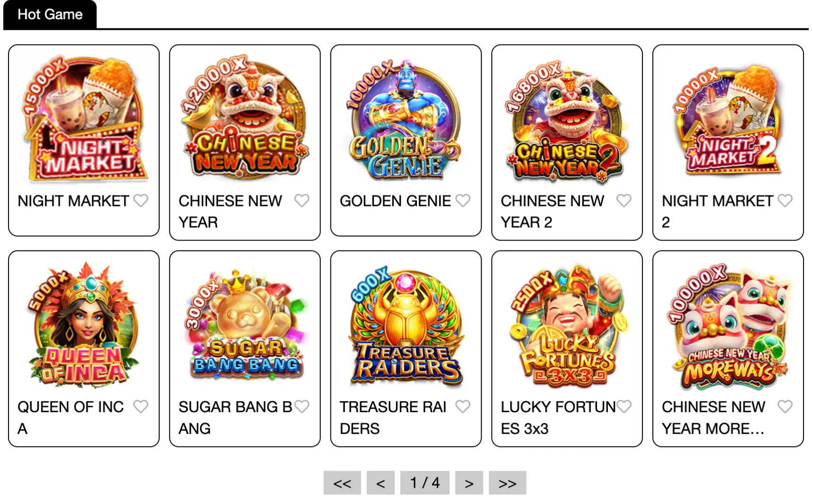This screenshot has height=500, width=813.
Task: Favorite Chinese New Year Moreways heart
Action: [785, 406]
